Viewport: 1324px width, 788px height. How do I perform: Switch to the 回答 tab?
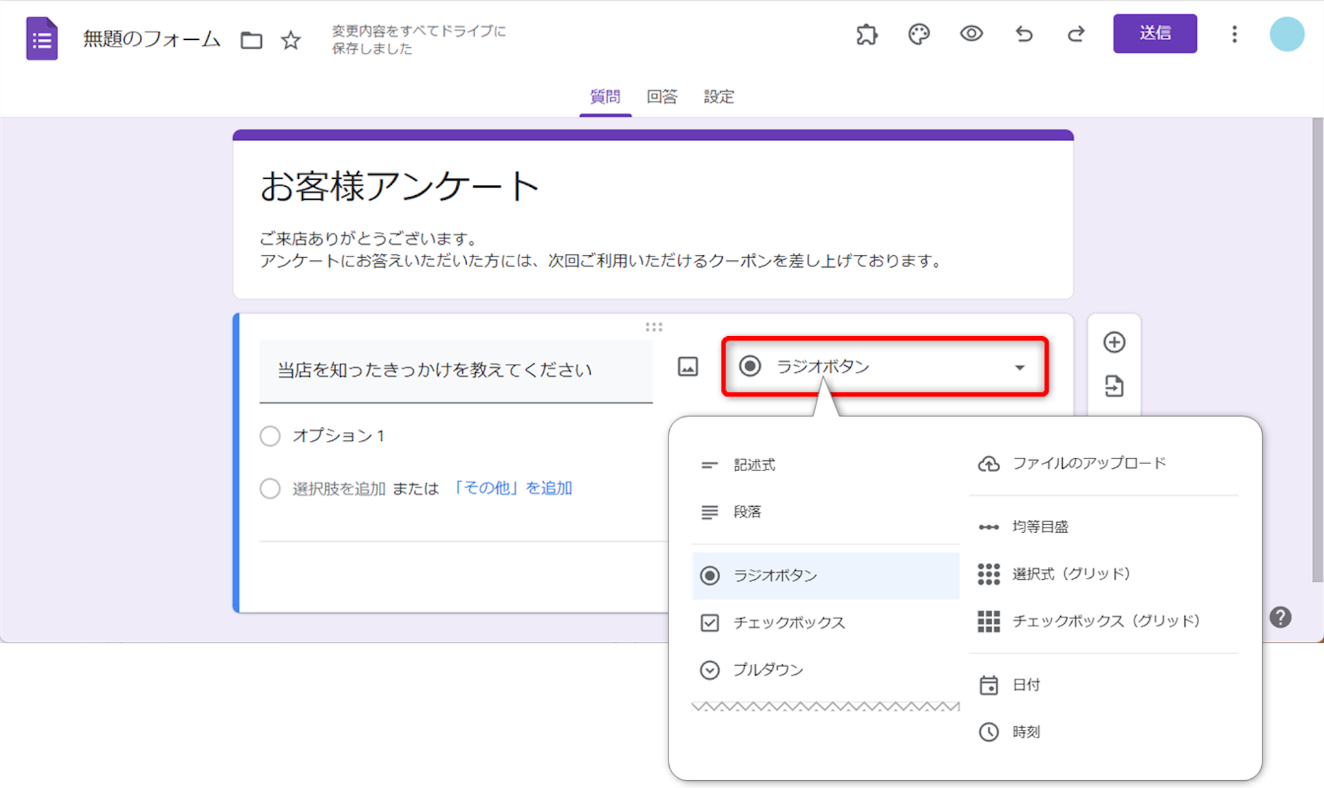(662, 97)
